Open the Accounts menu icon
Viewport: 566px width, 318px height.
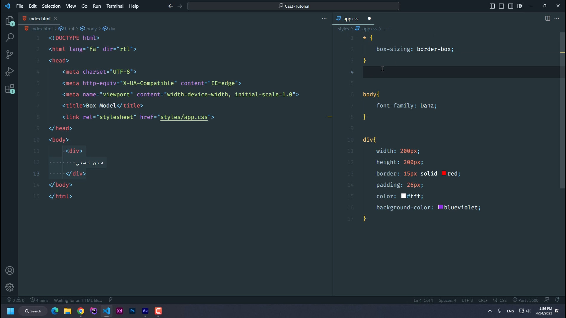10,271
